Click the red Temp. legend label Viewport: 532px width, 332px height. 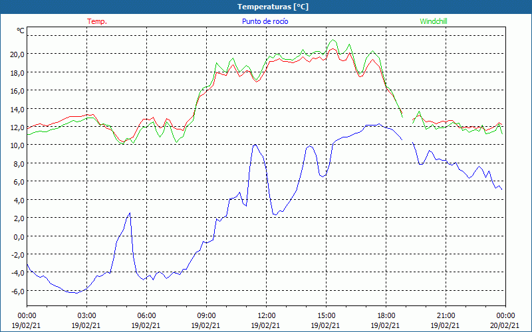(97, 21)
